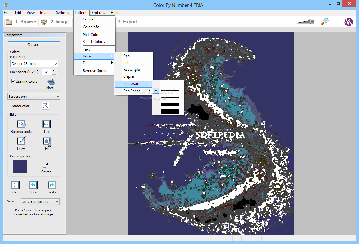Expand the Pen Width submenu
Screen dimensions: 359x244
(133, 84)
